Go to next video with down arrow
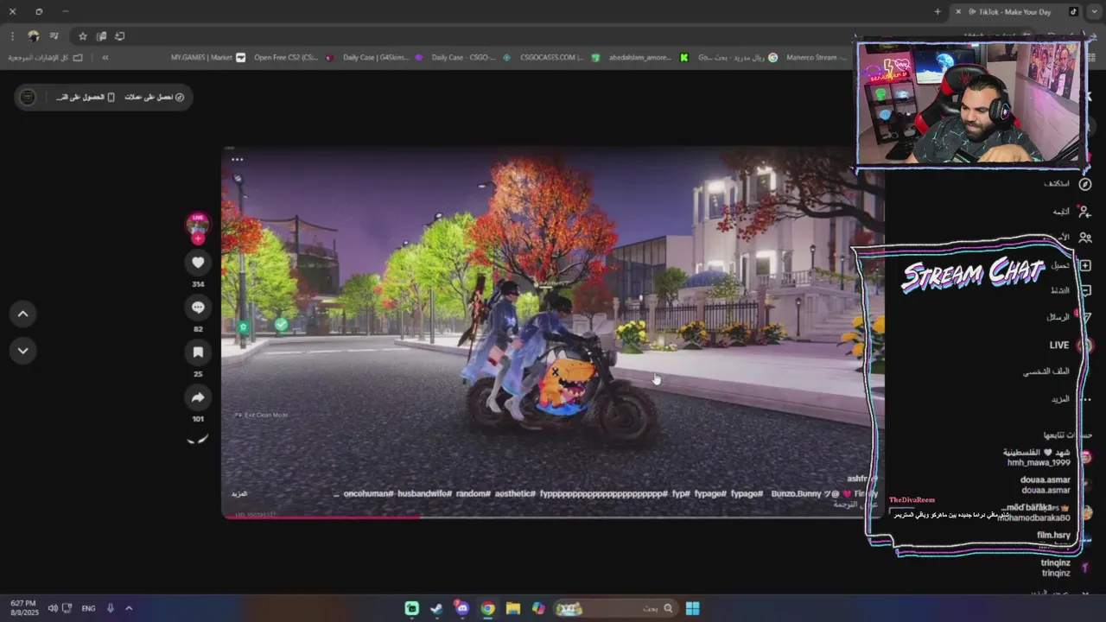Viewport: 1106px width, 622px height. click(23, 351)
